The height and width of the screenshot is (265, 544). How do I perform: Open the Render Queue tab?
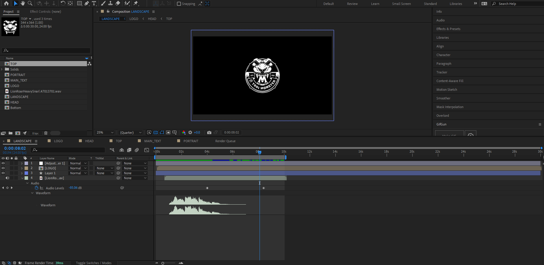225,141
